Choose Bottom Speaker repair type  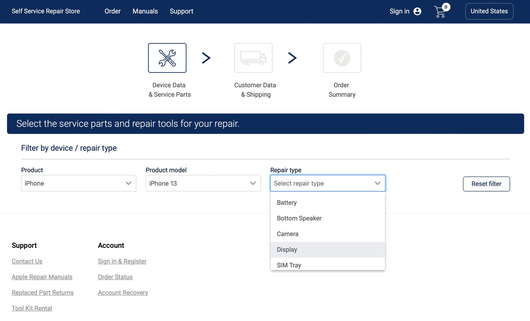[x=299, y=218]
